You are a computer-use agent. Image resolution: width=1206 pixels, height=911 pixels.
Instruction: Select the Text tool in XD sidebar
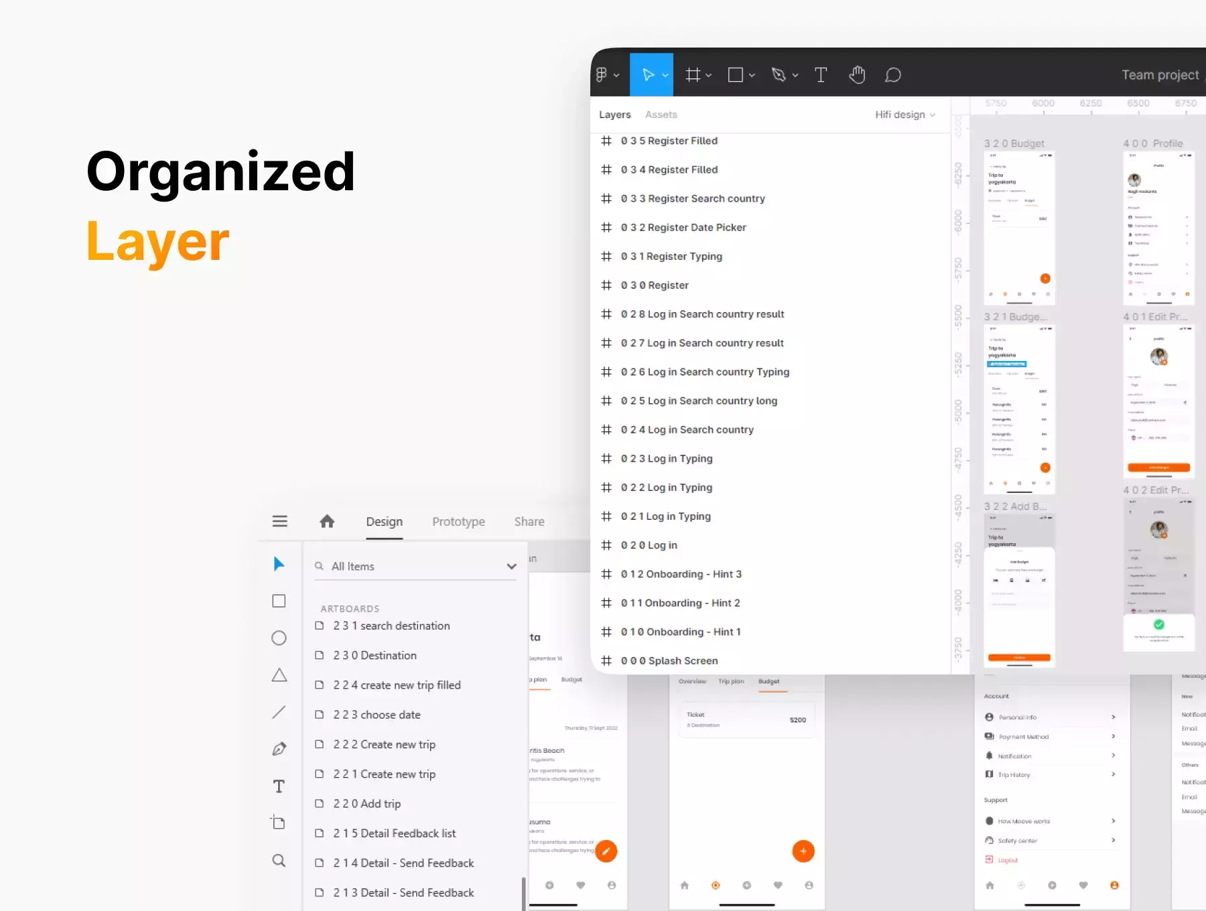tap(279, 786)
